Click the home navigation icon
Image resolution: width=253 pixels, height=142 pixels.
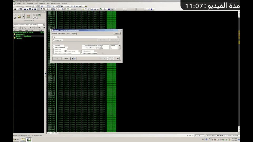pos(56,9)
